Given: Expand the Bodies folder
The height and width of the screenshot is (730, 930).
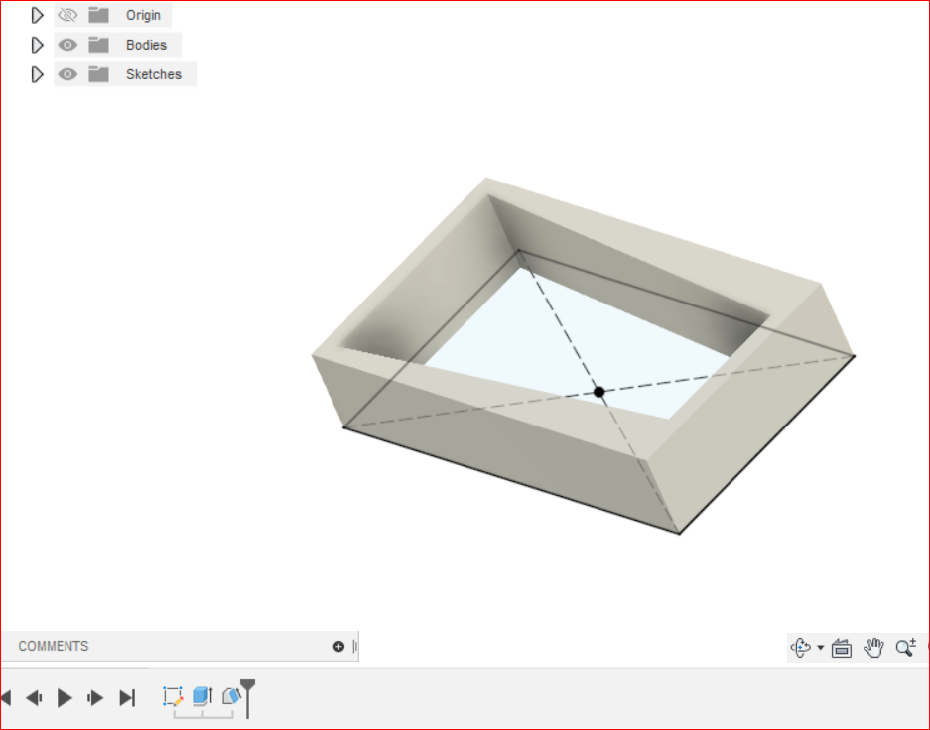Looking at the screenshot, I should (37, 45).
